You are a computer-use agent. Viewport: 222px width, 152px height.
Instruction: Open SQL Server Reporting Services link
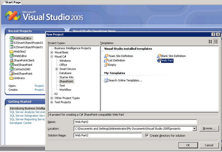coord(27,119)
